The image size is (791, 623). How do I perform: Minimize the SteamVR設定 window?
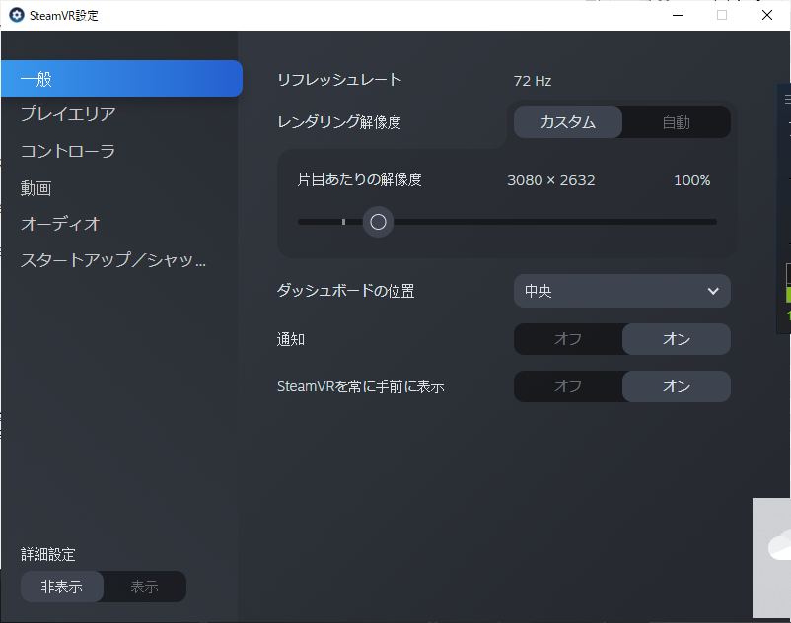pos(678,15)
